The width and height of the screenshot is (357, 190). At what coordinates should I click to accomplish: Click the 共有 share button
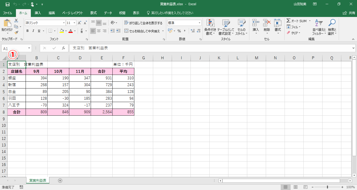point(349,13)
